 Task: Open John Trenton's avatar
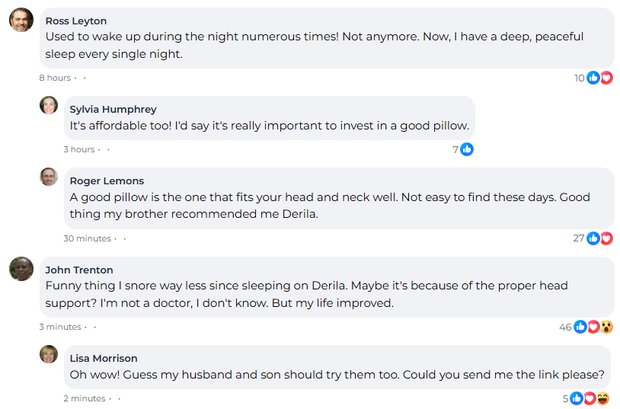pos(21,269)
